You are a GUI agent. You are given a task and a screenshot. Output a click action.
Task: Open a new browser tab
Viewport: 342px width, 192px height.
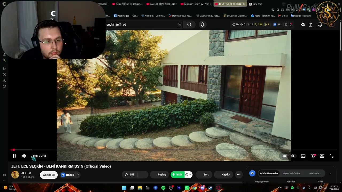click(x=284, y=4)
